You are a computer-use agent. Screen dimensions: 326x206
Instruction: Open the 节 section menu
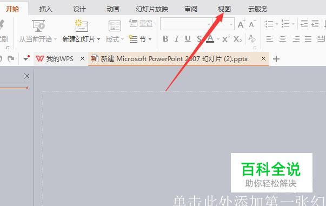[141, 39]
